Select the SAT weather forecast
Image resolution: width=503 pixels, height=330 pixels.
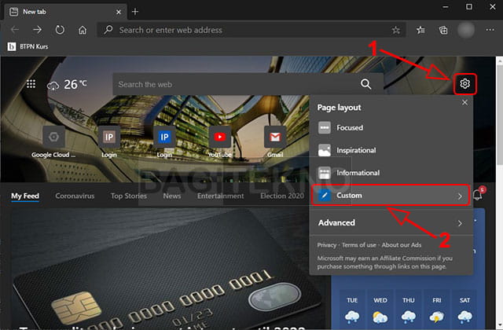(x=464, y=310)
